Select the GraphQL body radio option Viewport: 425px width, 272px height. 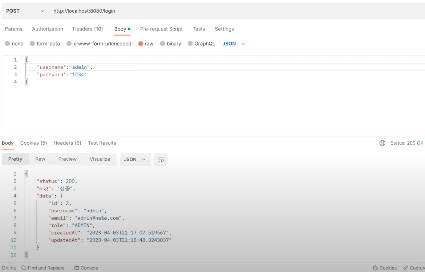coord(190,43)
